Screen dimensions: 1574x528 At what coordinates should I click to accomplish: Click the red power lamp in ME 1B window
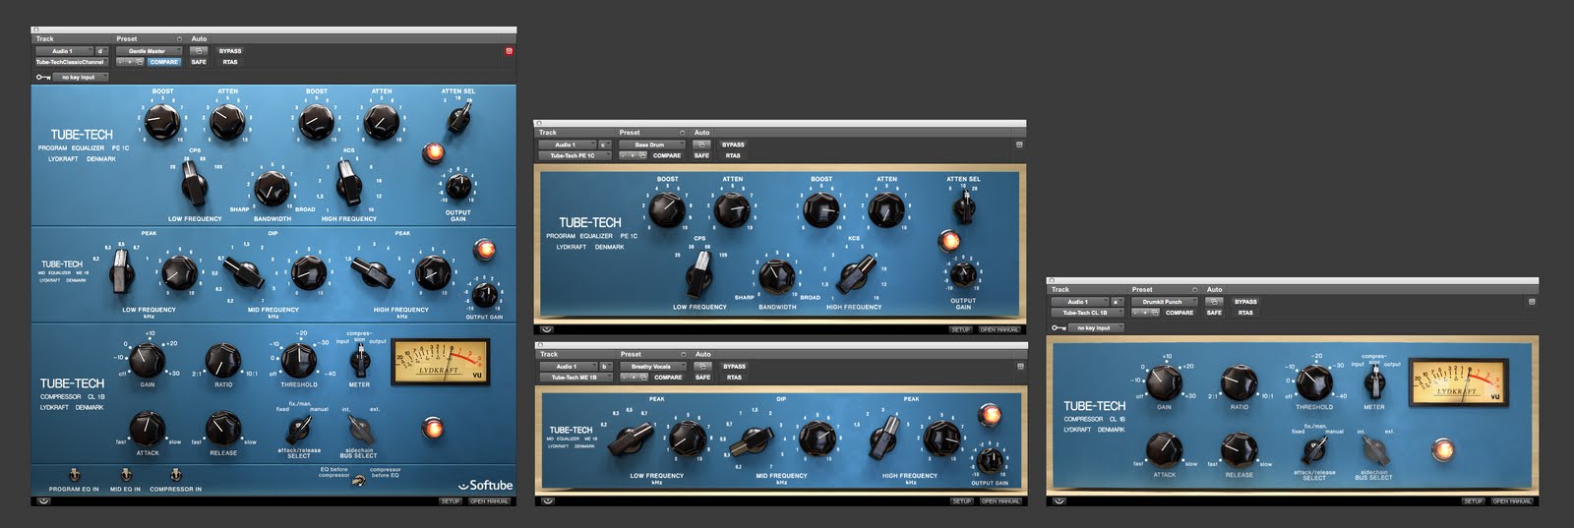989,415
